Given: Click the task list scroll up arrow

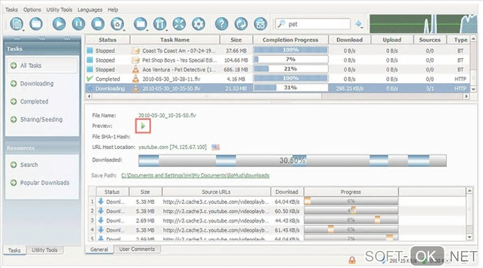Looking at the screenshot, I should click(474, 38).
